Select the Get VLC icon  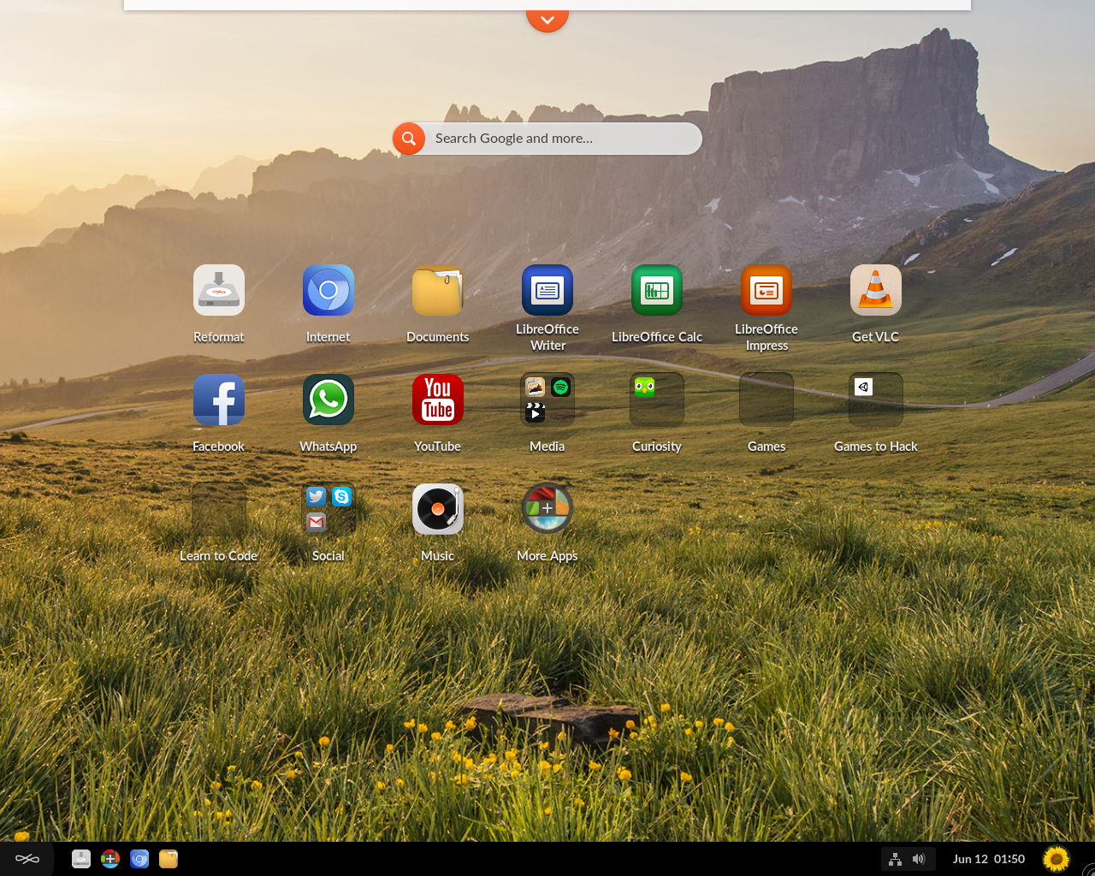(876, 290)
